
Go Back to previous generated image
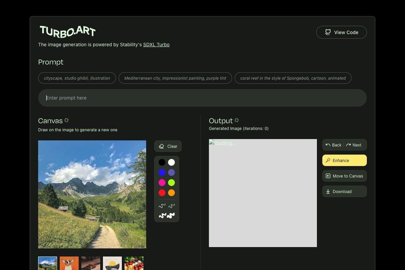coord(333,145)
